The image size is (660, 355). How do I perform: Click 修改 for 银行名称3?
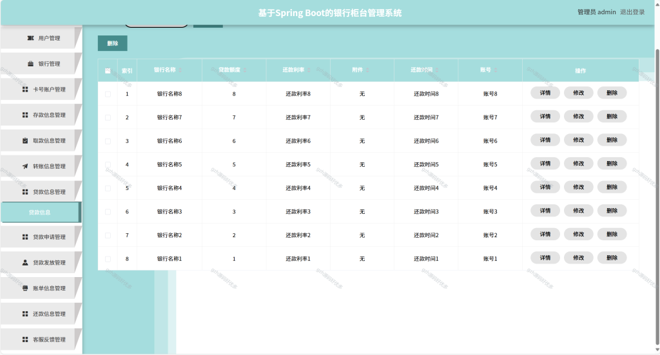(578, 211)
